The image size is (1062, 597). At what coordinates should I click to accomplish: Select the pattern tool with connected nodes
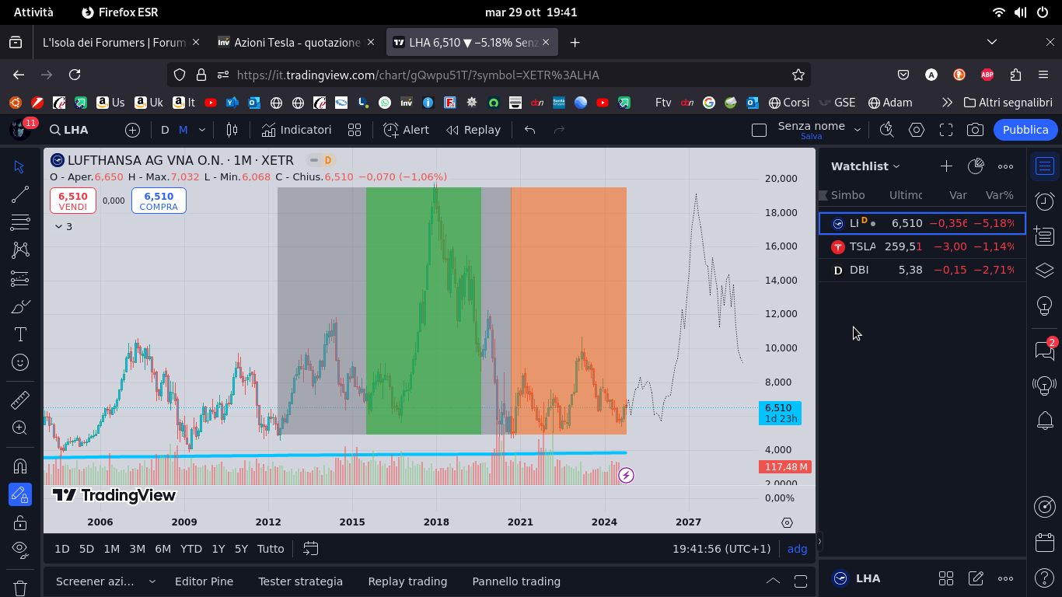coord(20,250)
